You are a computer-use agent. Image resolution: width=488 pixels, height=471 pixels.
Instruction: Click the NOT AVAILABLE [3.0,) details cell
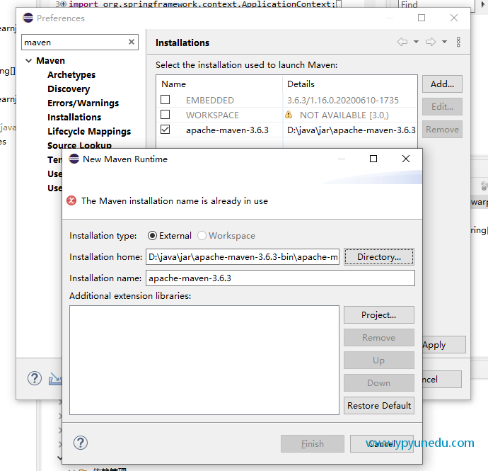click(x=344, y=115)
